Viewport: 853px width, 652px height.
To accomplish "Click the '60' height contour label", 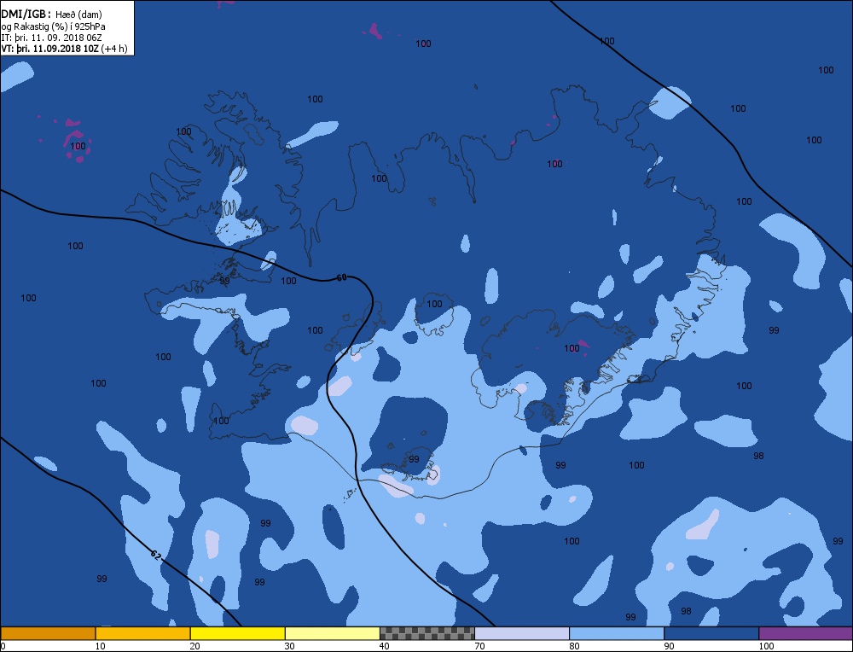I will click(342, 277).
